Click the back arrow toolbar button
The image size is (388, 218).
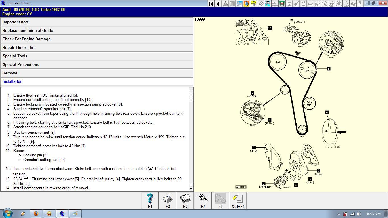(218, 4)
